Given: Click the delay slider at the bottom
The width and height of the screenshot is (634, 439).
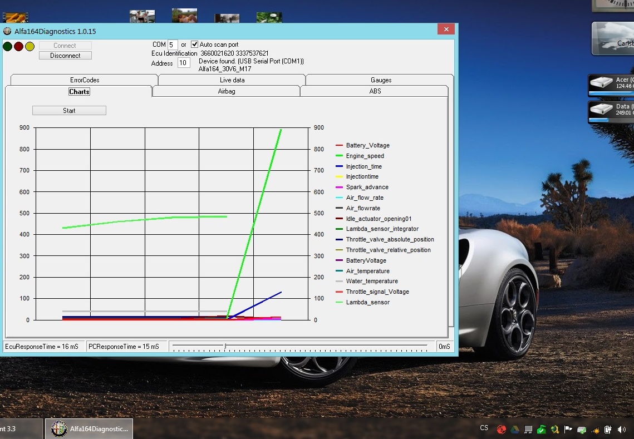Looking at the screenshot, I should [x=225, y=346].
